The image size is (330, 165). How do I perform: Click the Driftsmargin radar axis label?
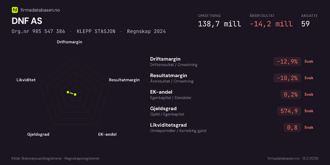(x=70, y=42)
